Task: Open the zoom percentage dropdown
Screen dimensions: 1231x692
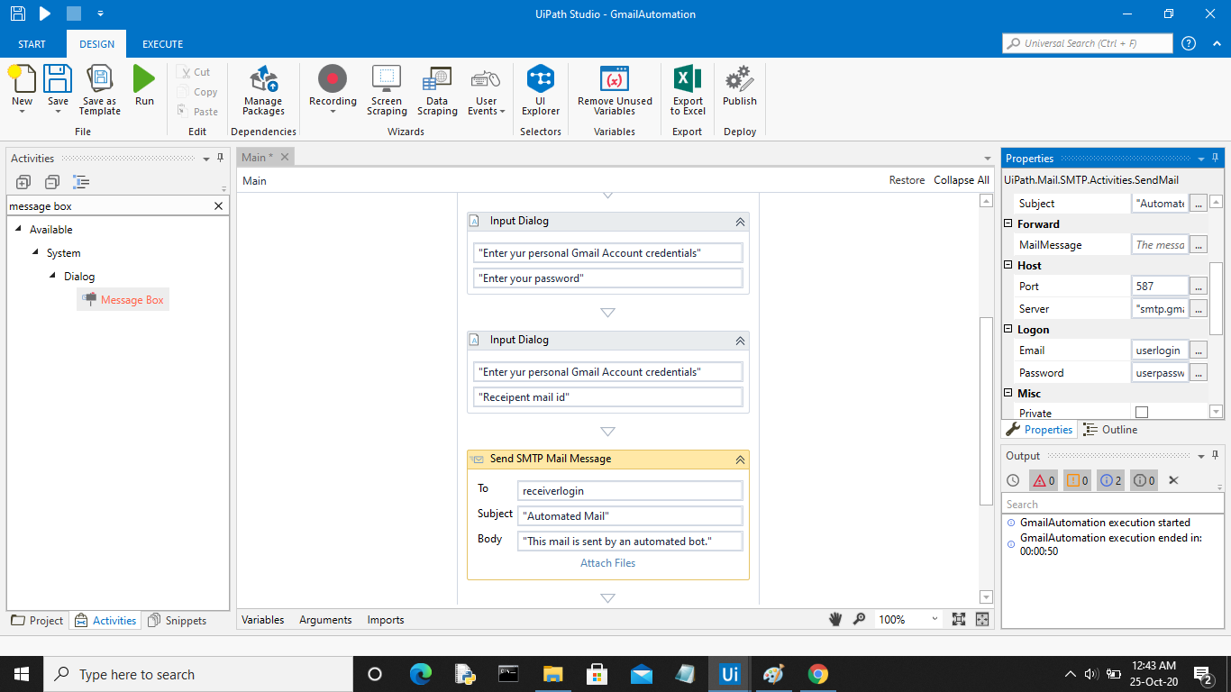Action: pyautogui.click(x=935, y=620)
